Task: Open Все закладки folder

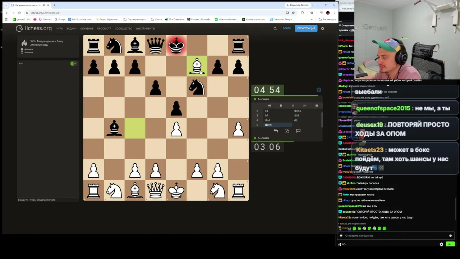Action: point(328,19)
